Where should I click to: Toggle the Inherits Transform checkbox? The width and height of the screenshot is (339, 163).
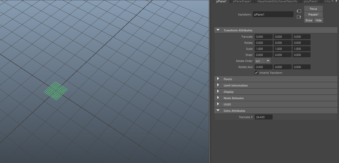pos(257,73)
